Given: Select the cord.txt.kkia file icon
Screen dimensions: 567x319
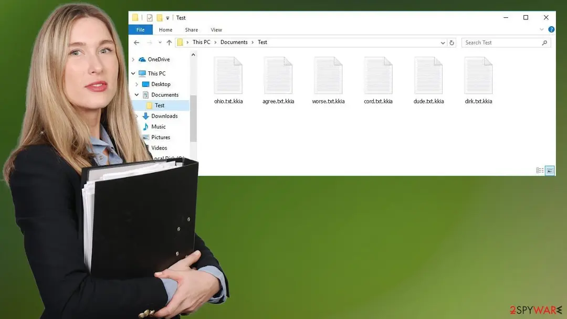Looking at the screenshot, I should click(378, 75).
